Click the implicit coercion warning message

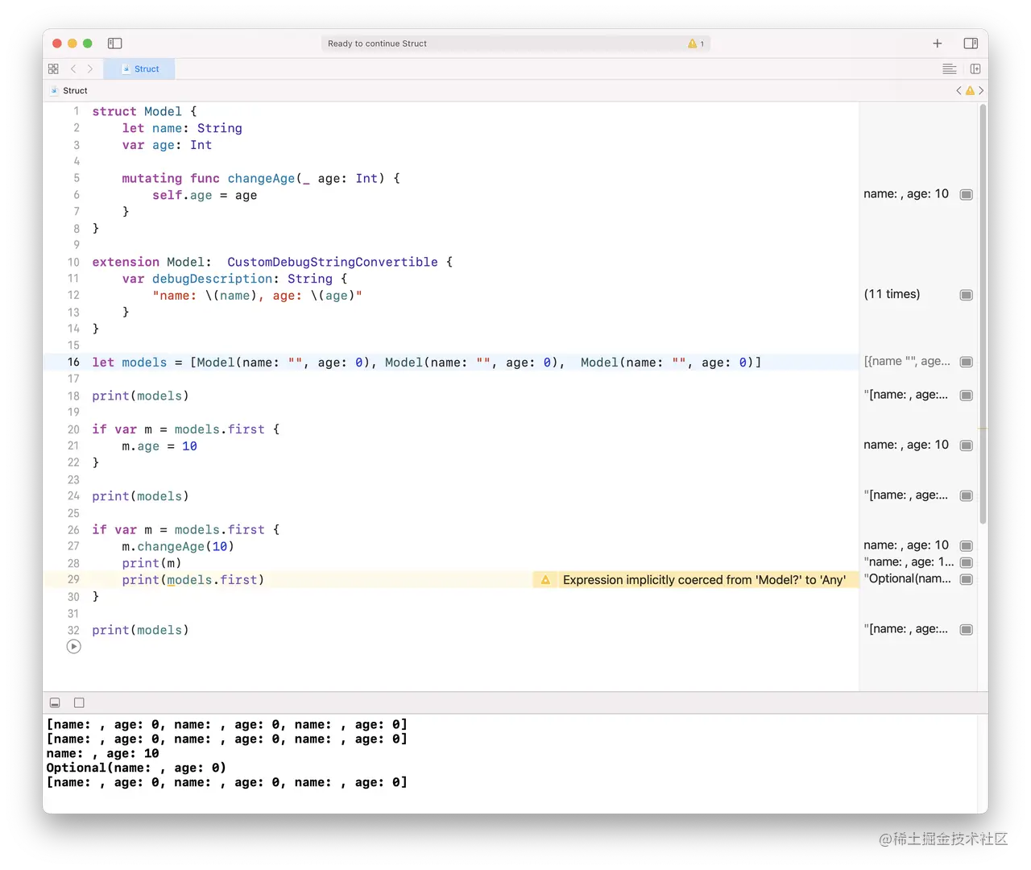point(704,580)
